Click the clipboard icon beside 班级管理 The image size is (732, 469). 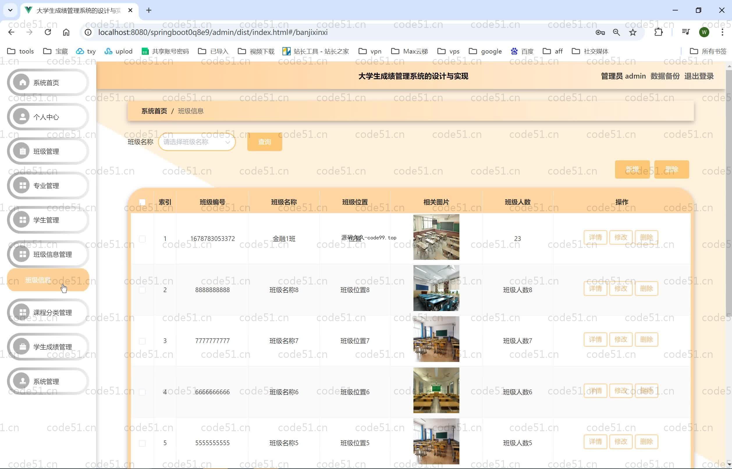22,151
